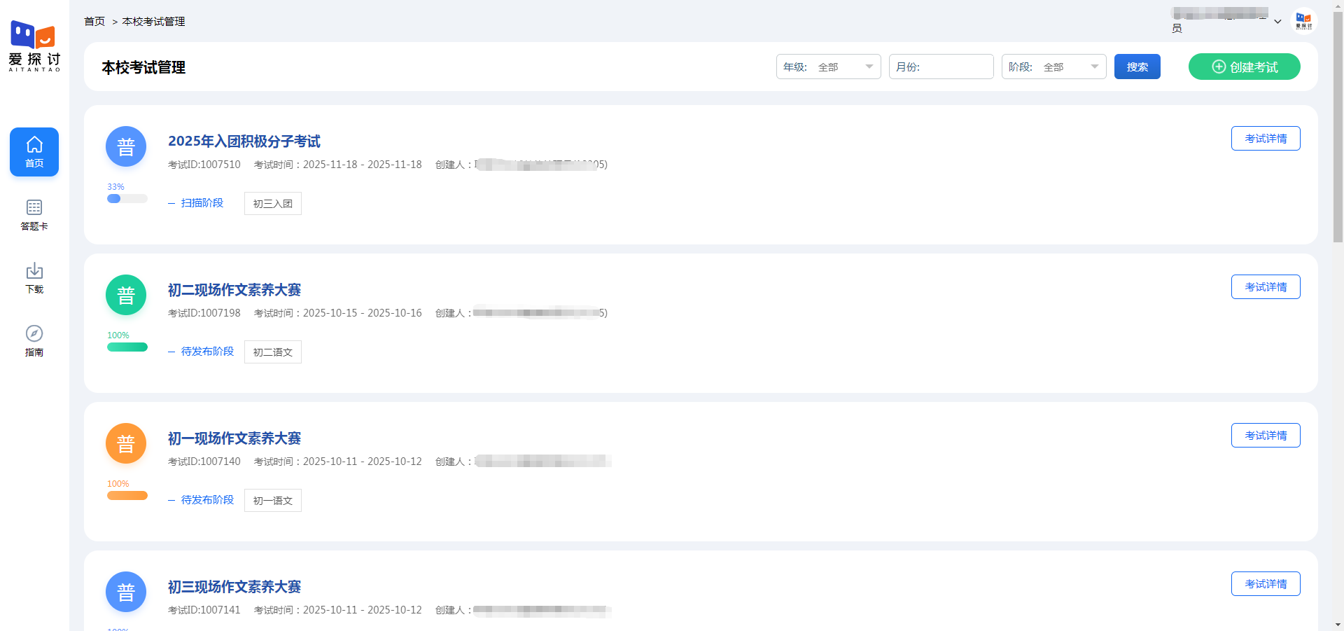Screen dimensions: 1344x631
Task: Click the green 创建考试 button
Action: coord(1244,67)
